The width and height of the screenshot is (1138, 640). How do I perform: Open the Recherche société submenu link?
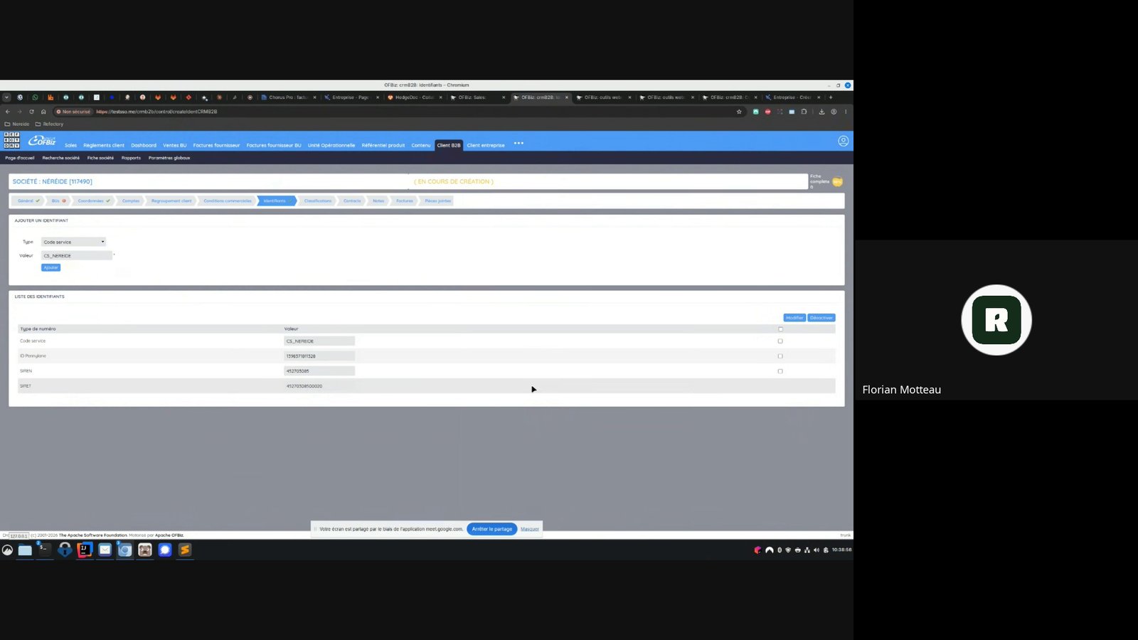pos(60,158)
